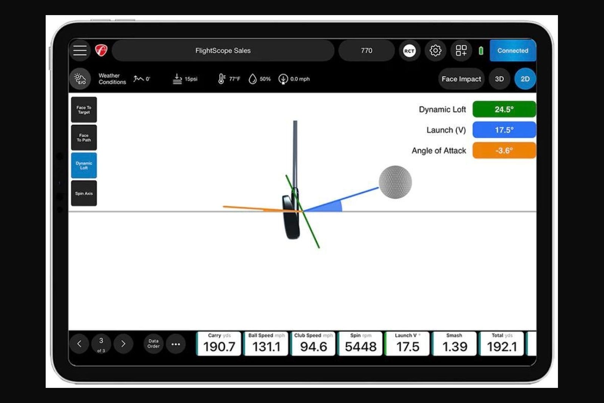Check the green battery indicator
The height and width of the screenshot is (403, 604).
coord(481,51)
